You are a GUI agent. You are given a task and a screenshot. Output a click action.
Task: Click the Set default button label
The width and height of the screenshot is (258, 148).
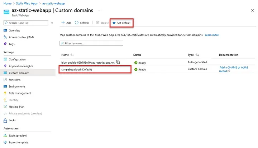pyautogui.click(x=124, y=23)
